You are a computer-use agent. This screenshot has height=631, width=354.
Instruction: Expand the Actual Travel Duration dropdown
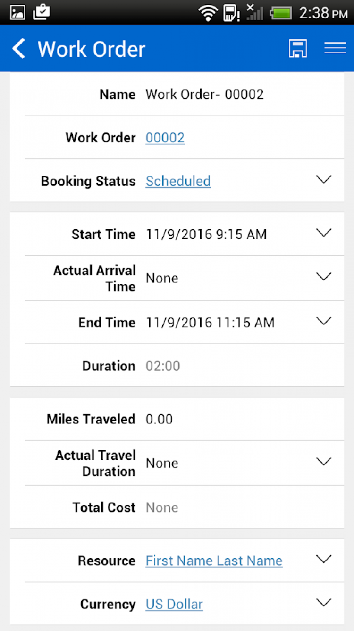point(324,462)
